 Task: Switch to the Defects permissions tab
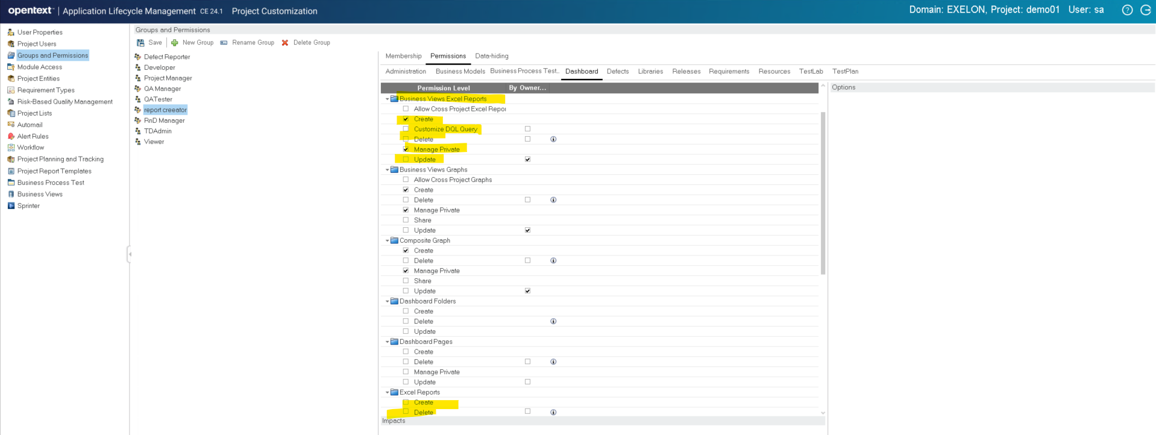(x=618, y=71)
